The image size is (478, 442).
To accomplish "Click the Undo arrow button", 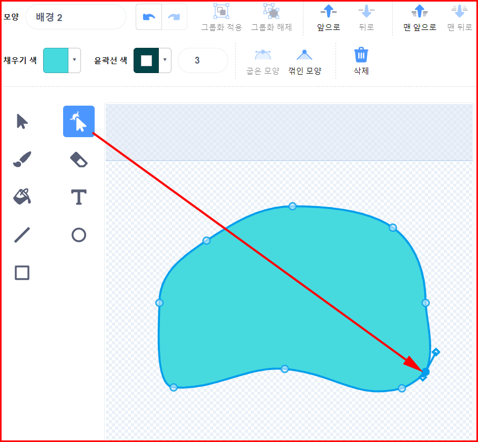I will tap(149, 17).
